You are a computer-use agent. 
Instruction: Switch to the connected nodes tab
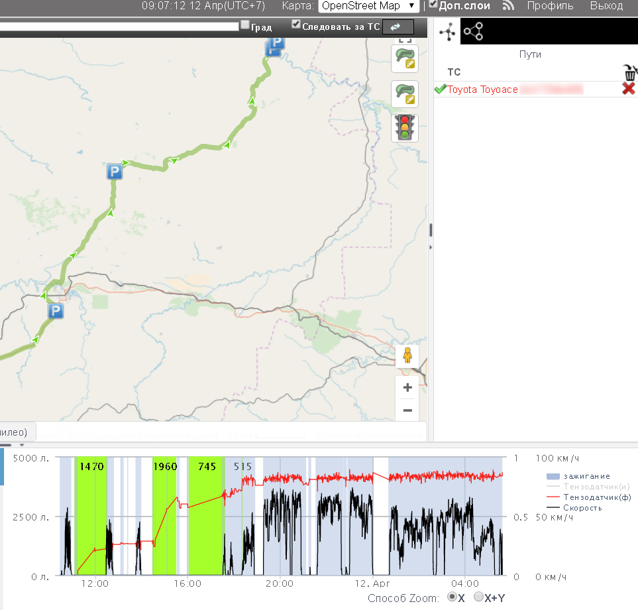(473, 32)
